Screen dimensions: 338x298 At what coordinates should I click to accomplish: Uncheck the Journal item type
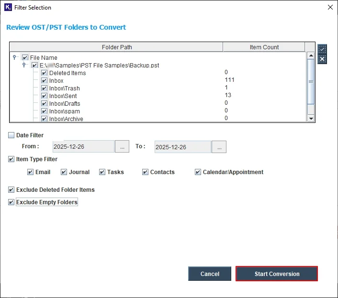[64, 172]
